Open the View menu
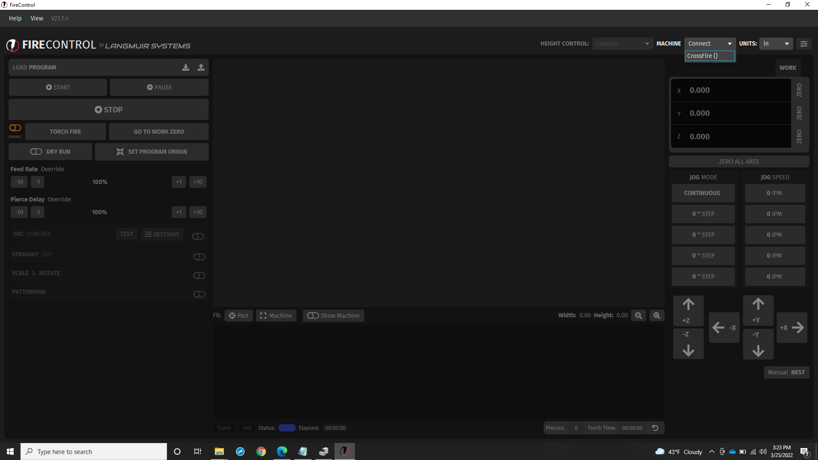This screenshot has height=460, width=818. [x=37, y=18]
